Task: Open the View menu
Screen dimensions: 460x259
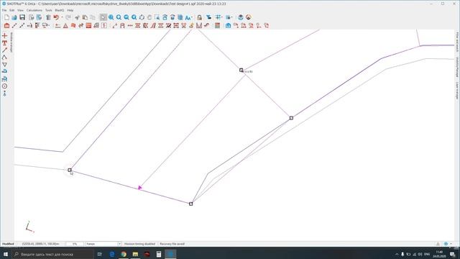Action: click(x=20, y=10)
